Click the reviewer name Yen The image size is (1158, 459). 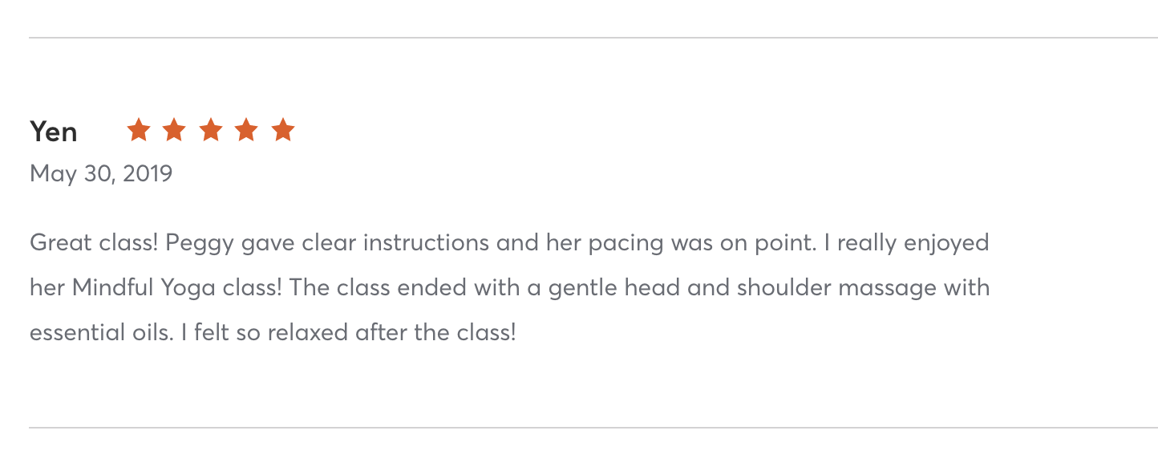54,131
